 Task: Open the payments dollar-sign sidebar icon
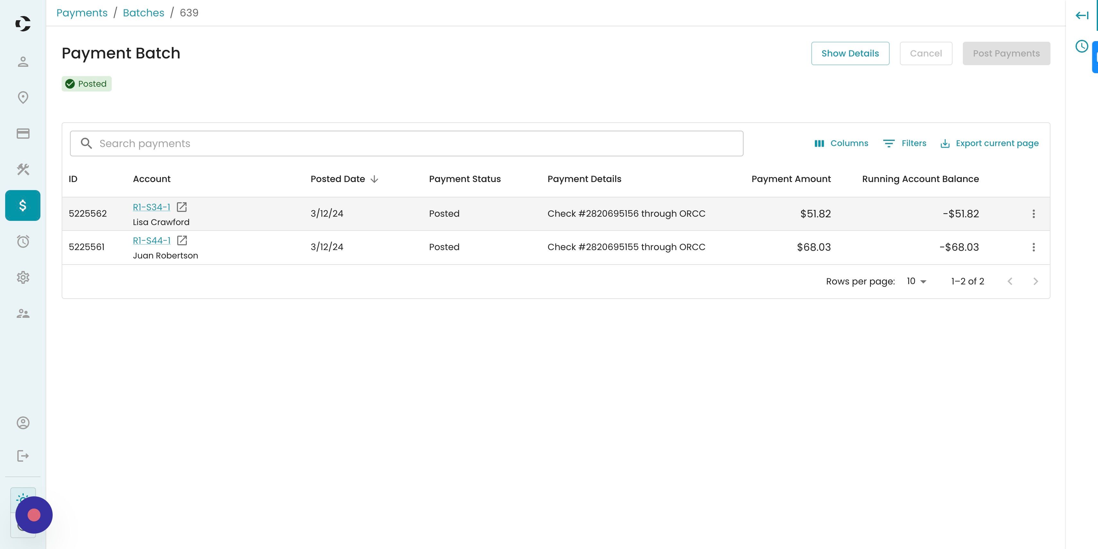pos(22,205)
